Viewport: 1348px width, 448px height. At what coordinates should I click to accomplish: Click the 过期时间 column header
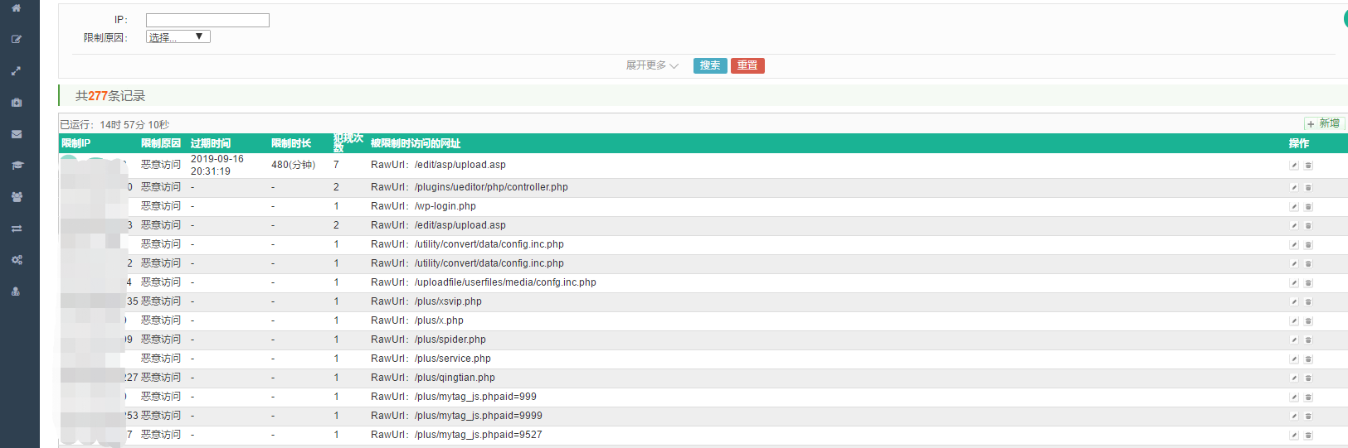click(x=211, y=143)
